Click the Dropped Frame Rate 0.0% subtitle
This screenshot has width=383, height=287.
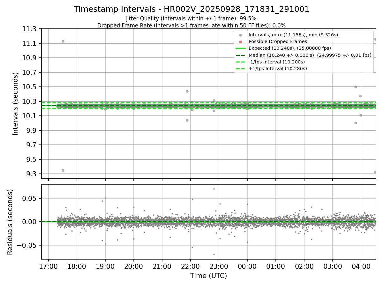(191, 26)
